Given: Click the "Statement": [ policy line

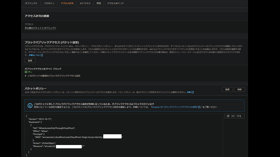Looking at the screenshot, I should [35, 122].
